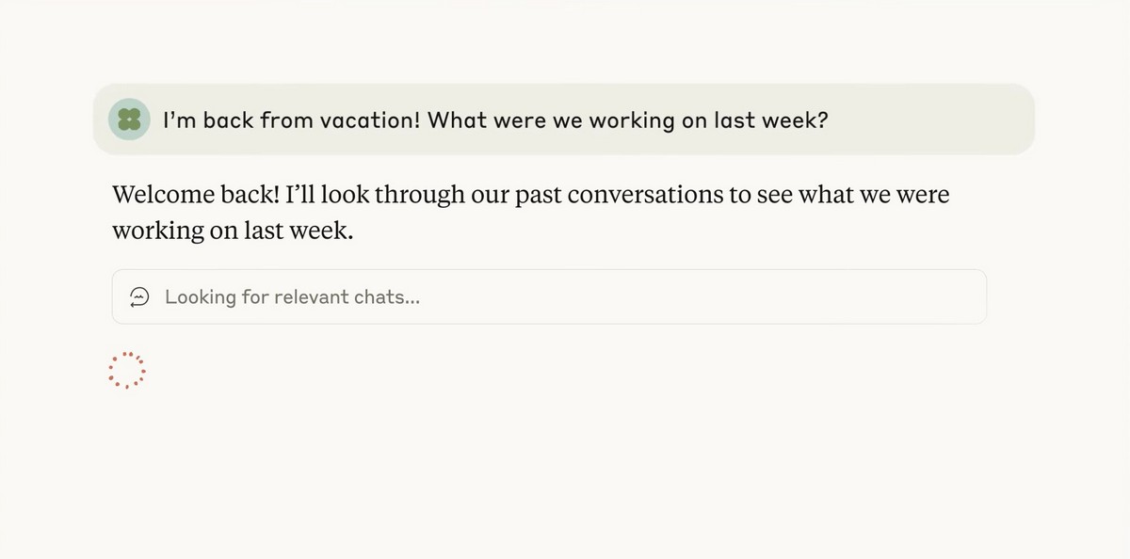Click the word "chats..." in the search status

[x=387, y=297]
